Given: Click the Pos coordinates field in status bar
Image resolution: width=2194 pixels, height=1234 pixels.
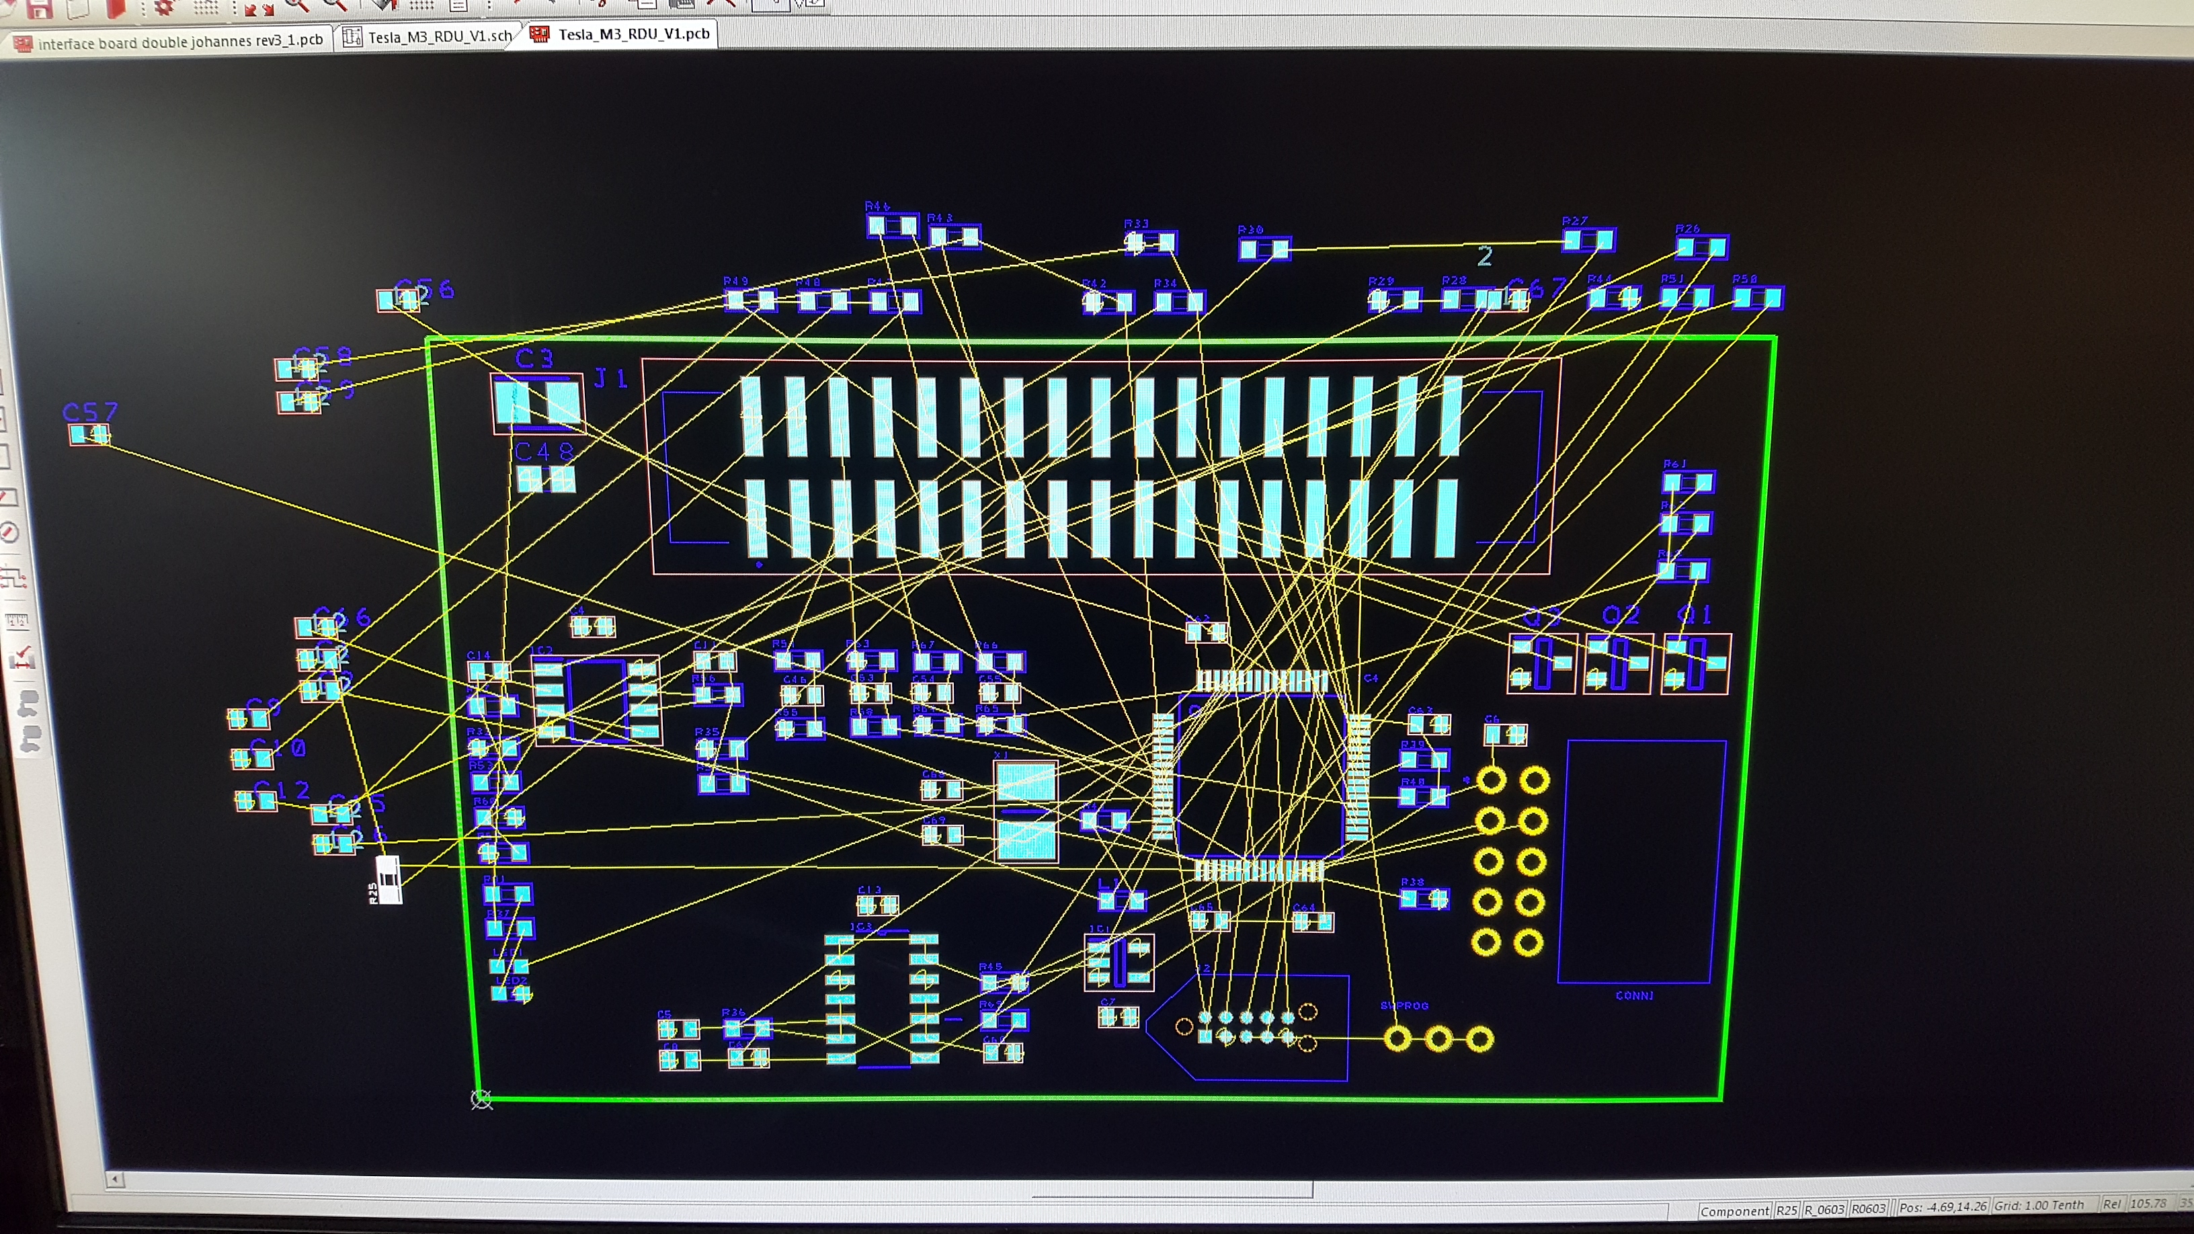Looking at the screenshot, I should (1942, 1206).
